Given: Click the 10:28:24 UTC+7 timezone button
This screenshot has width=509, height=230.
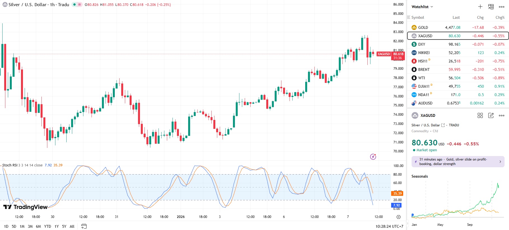Looking at the screenshot, I should [389, 226].
